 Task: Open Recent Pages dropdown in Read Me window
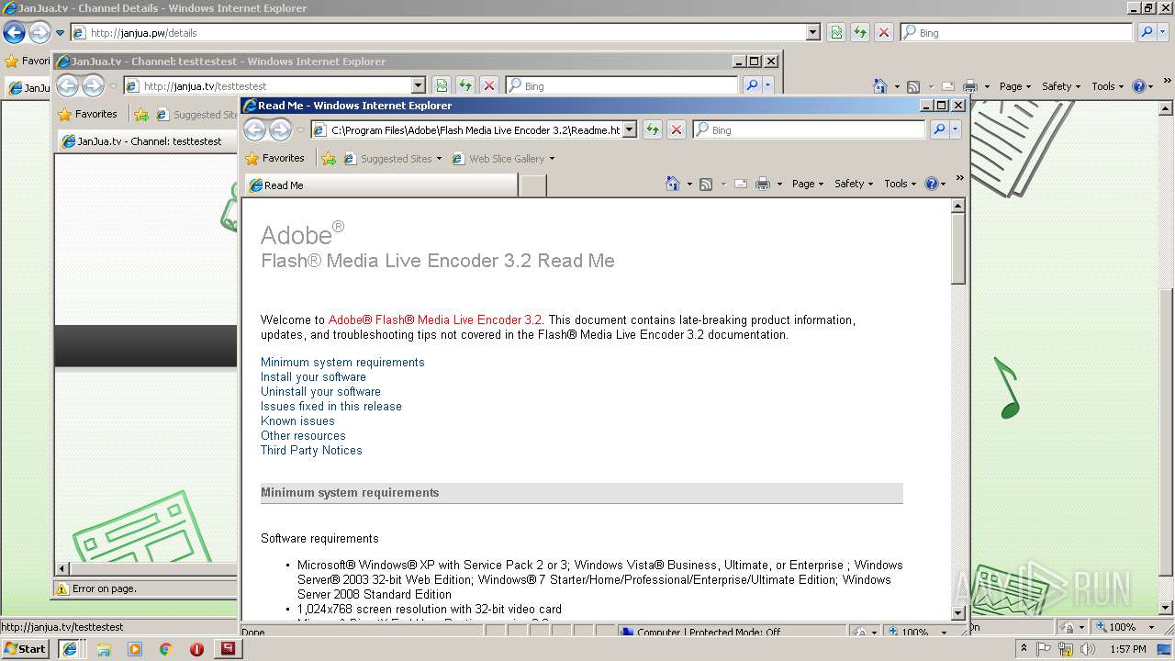(300, 130)
